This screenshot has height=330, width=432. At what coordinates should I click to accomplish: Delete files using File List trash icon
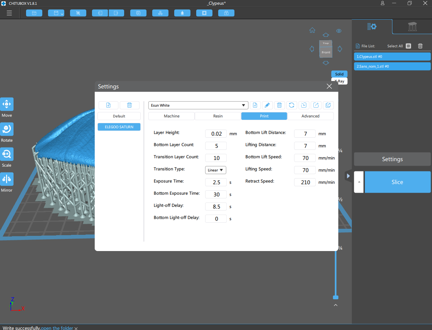pos(420,46)
